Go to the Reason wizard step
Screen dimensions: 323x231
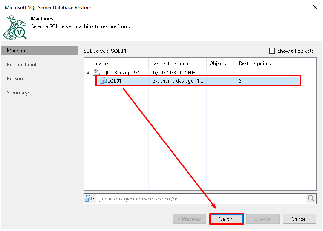coord(15,79)
